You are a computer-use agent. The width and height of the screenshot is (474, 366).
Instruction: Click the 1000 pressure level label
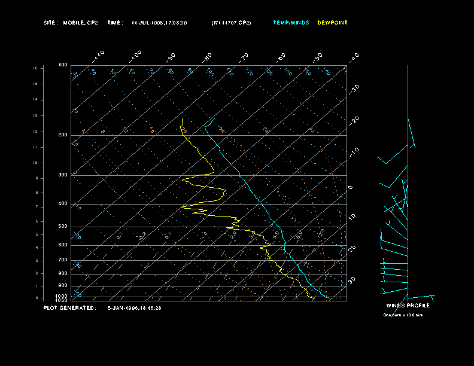(x=62, y=296)
